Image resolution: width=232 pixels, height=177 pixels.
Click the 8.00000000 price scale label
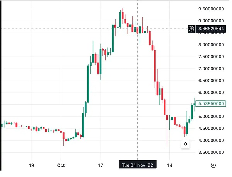[x=211, y=45]
